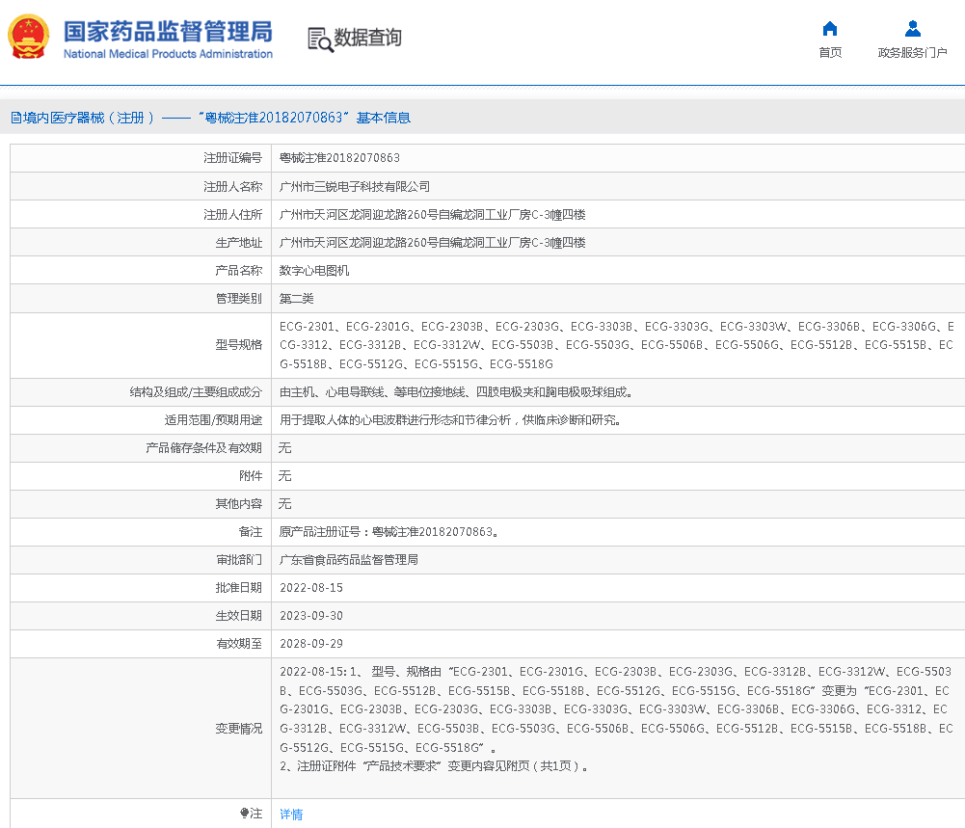Click 国家药品监督管理局 site title text

[x=168, y=31]
